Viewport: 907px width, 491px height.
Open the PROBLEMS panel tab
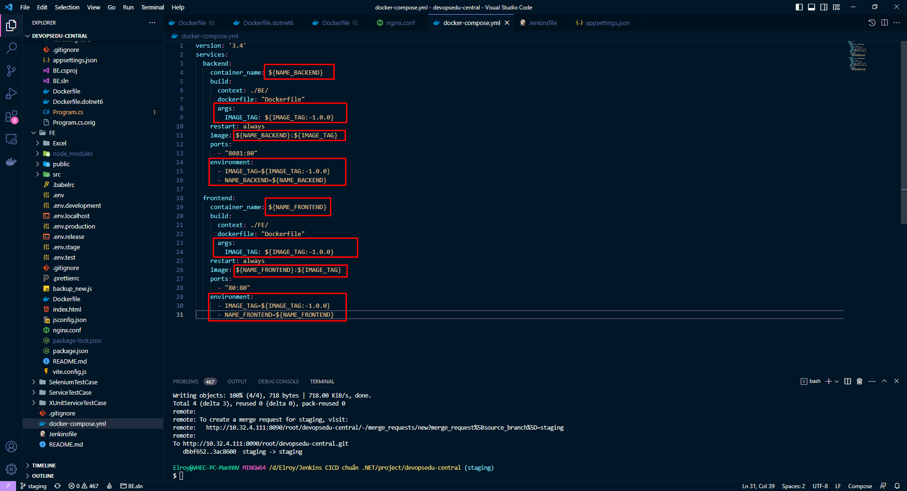point(186,381)
